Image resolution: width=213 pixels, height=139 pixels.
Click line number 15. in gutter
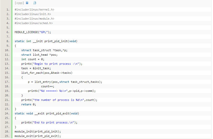click(7, 73)
